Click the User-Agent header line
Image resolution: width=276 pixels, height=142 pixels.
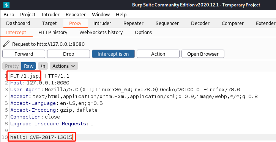click(x=125, y=89)
